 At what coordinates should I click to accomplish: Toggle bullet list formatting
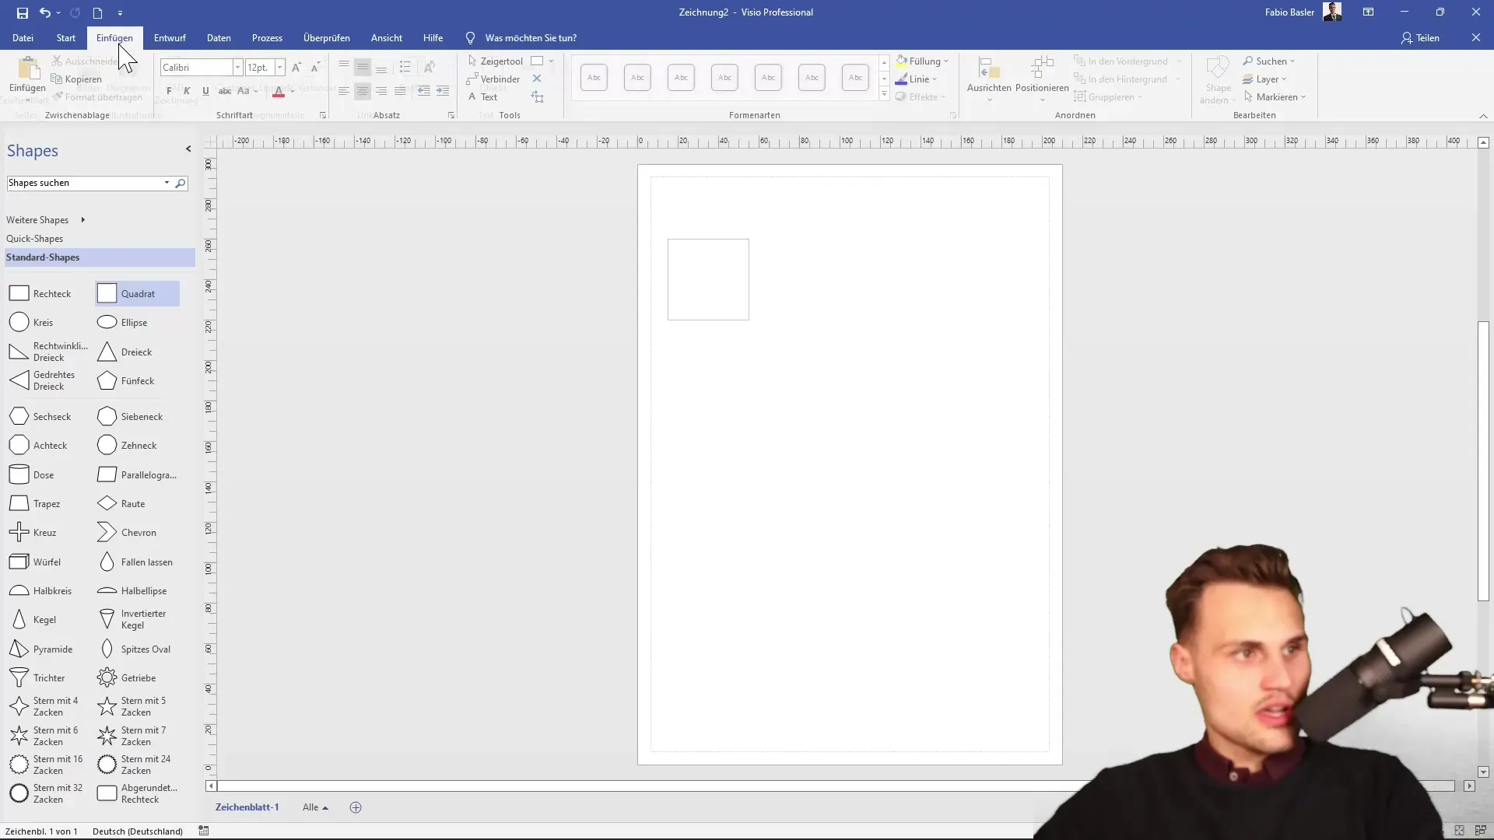[x=405, y=67]
